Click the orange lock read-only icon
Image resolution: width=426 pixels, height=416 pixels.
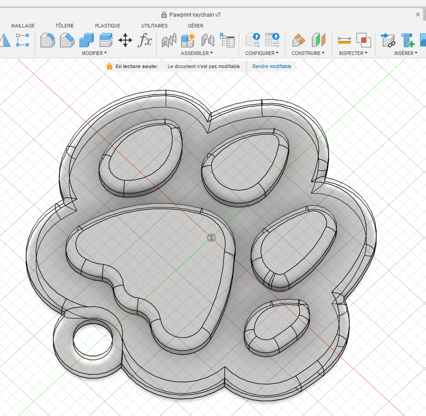[110, 66]
